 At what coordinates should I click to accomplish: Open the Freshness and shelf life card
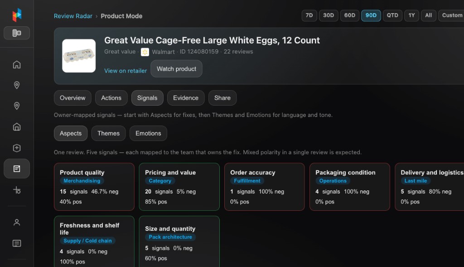pyautogui.click(x=94, y=242)
